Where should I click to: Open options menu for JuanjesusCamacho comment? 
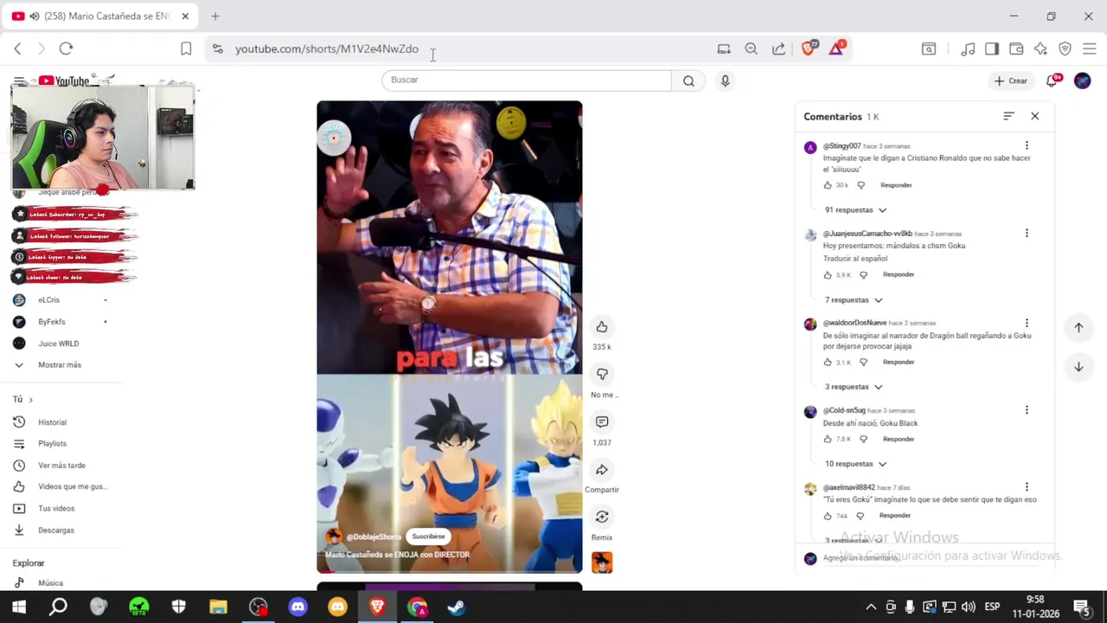1027,233
